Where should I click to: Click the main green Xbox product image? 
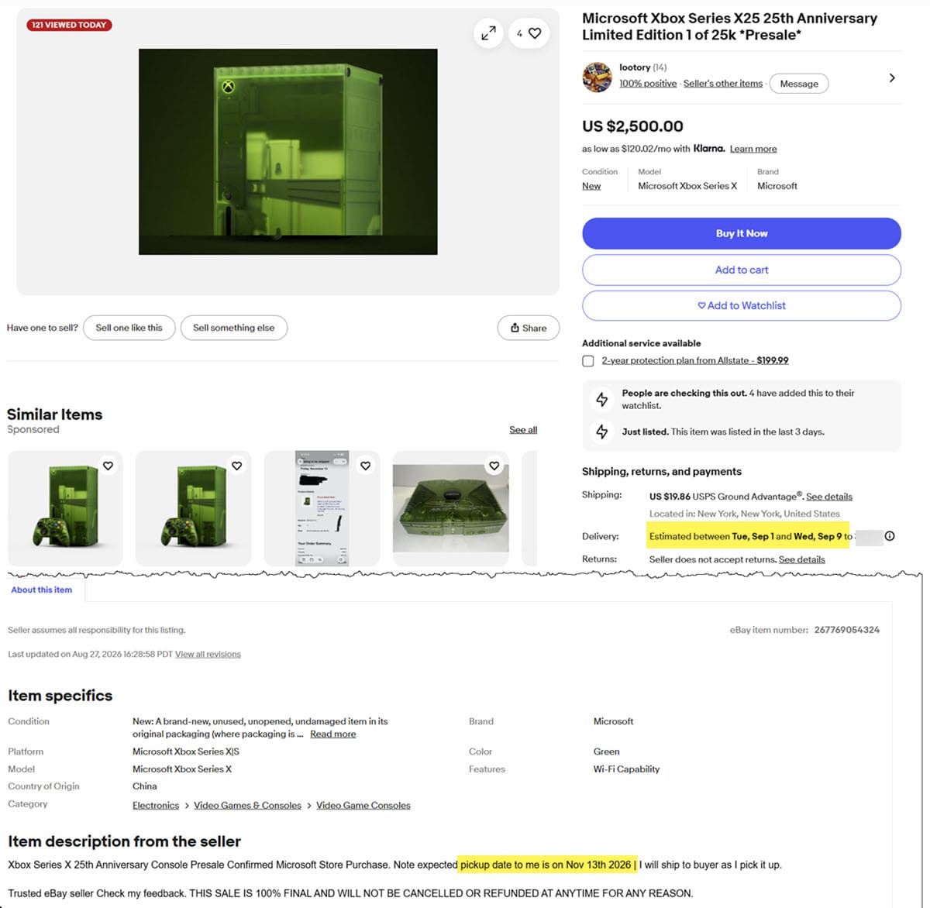[x=288, y=152]
